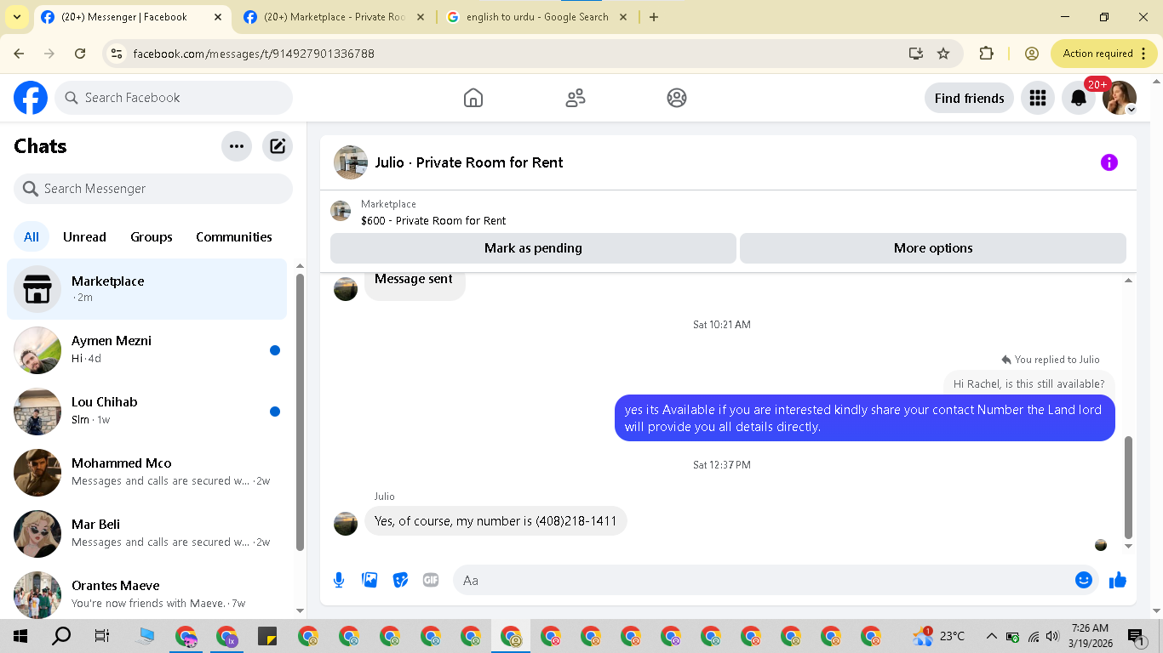The height and width of the screenshot is (653, 1163).
Task: Open conversation information purple icon
Action: click(1109, 162)
